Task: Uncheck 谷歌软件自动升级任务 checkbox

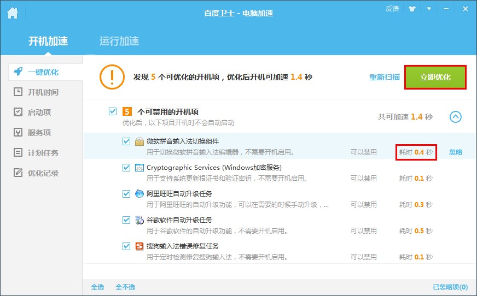Action: (127, 220)
